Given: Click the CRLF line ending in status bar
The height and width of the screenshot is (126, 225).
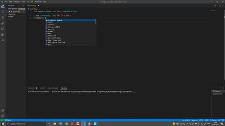Looking at the screenshot, I should coord(206,120).
